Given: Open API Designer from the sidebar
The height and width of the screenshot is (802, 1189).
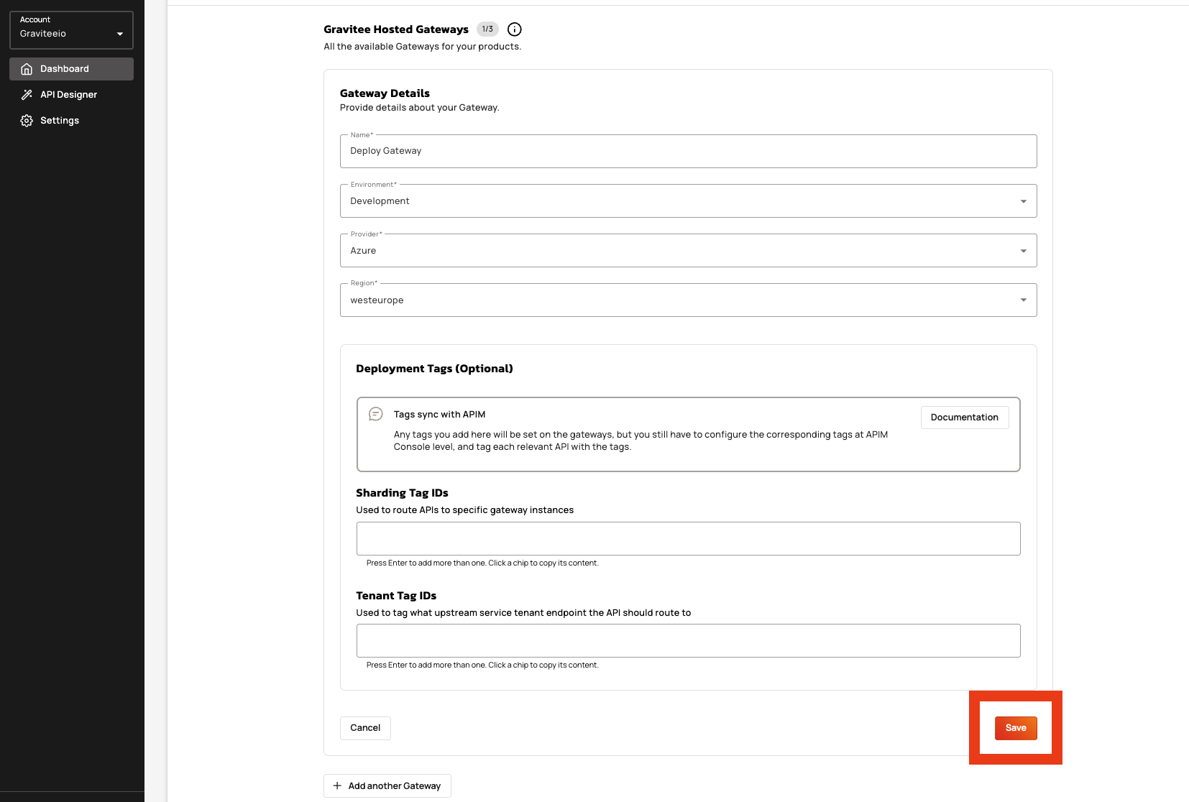Looking at the screenshot, I should pyautogui.click(x=68, y=95).
